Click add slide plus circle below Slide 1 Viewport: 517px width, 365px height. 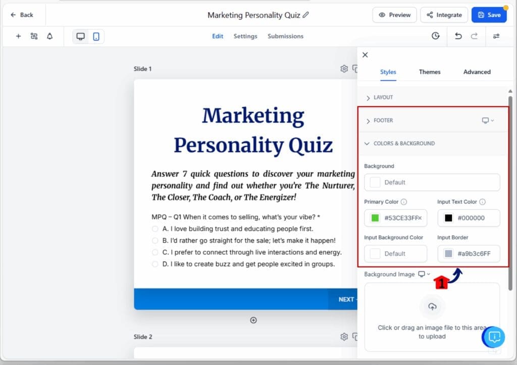(x=253, y=320)
